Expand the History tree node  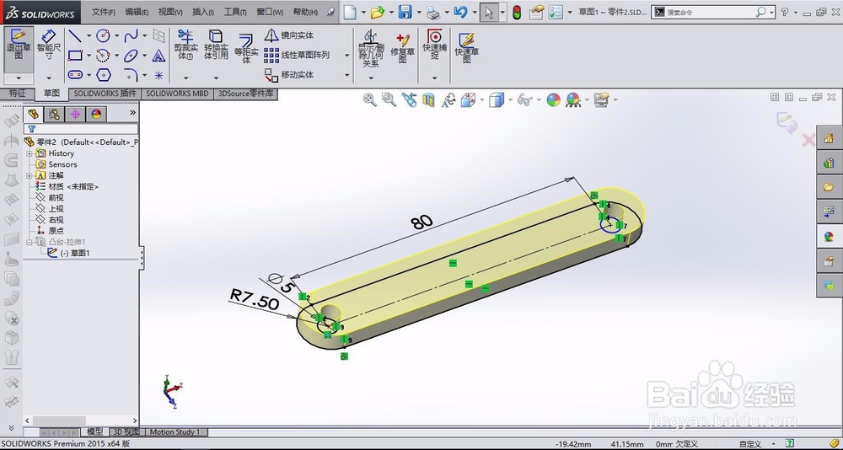point(29,153)
